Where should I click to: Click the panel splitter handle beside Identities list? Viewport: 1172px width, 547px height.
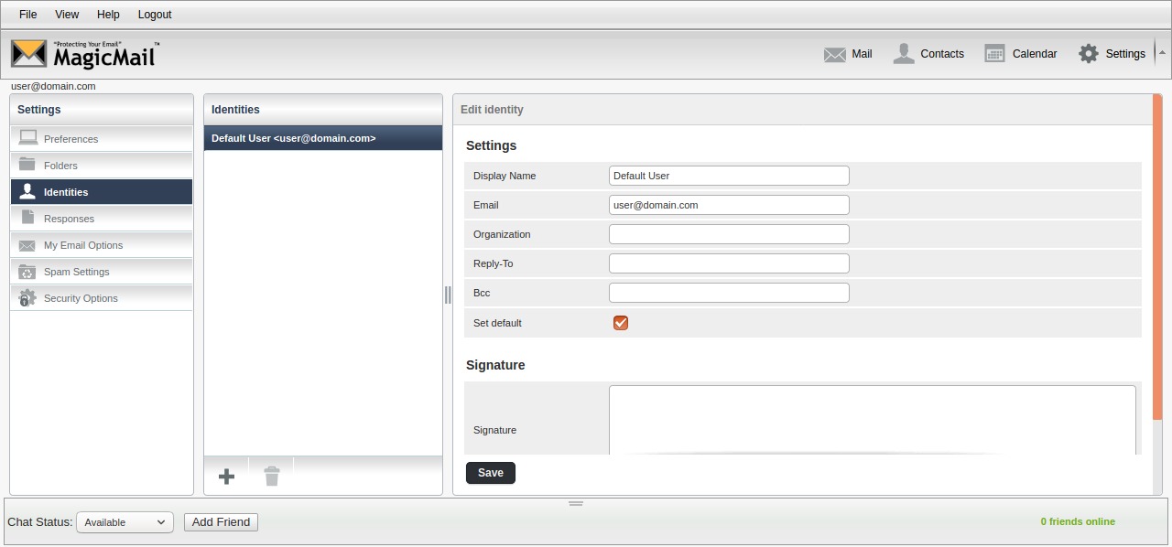448,295
